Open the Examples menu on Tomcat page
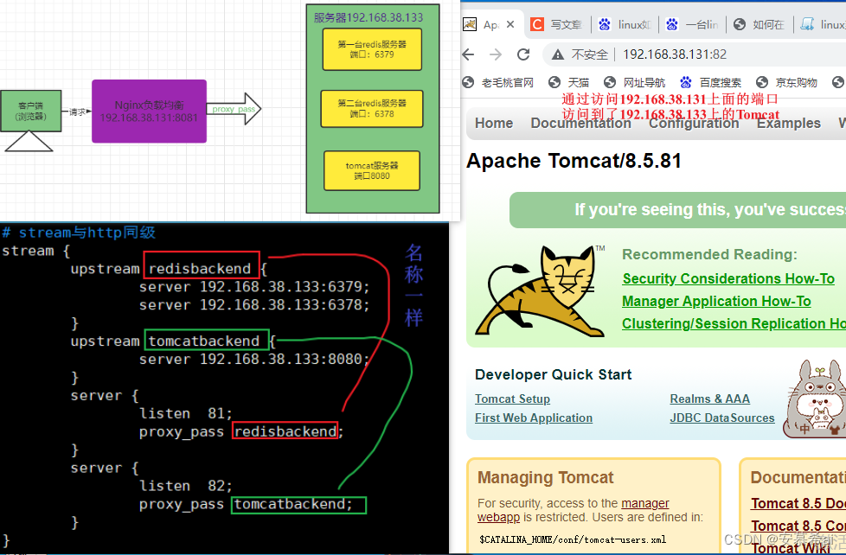Screen dimensions: 846x555 point(788,124)
